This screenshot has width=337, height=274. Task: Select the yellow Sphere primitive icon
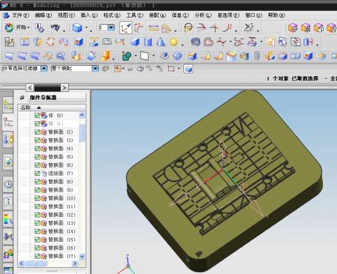tap(174, 42)
